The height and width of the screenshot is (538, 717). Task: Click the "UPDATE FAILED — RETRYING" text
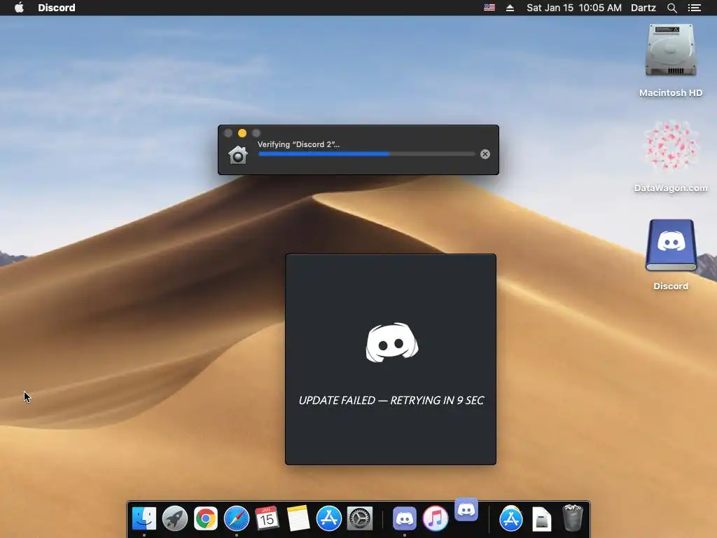point(391,400)
